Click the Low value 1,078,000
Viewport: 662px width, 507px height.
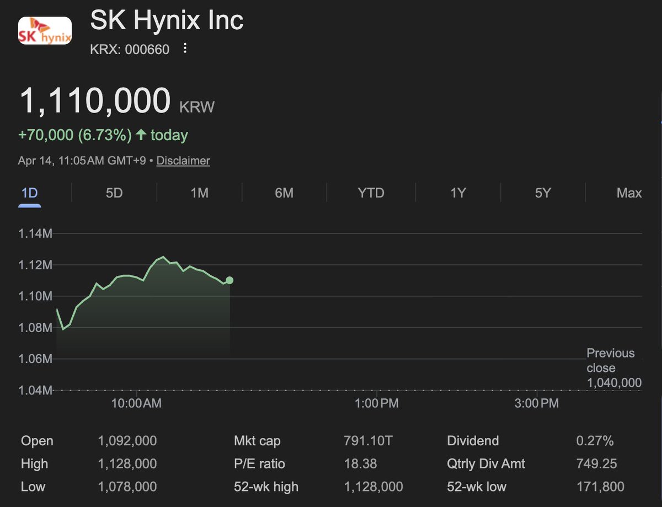click(127, 487)
